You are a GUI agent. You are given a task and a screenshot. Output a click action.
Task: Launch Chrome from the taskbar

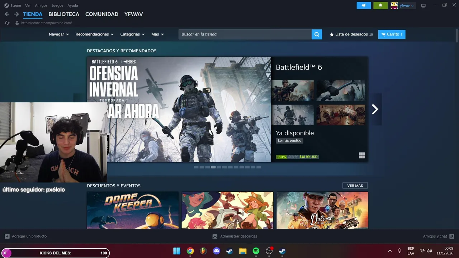(190, 251)
